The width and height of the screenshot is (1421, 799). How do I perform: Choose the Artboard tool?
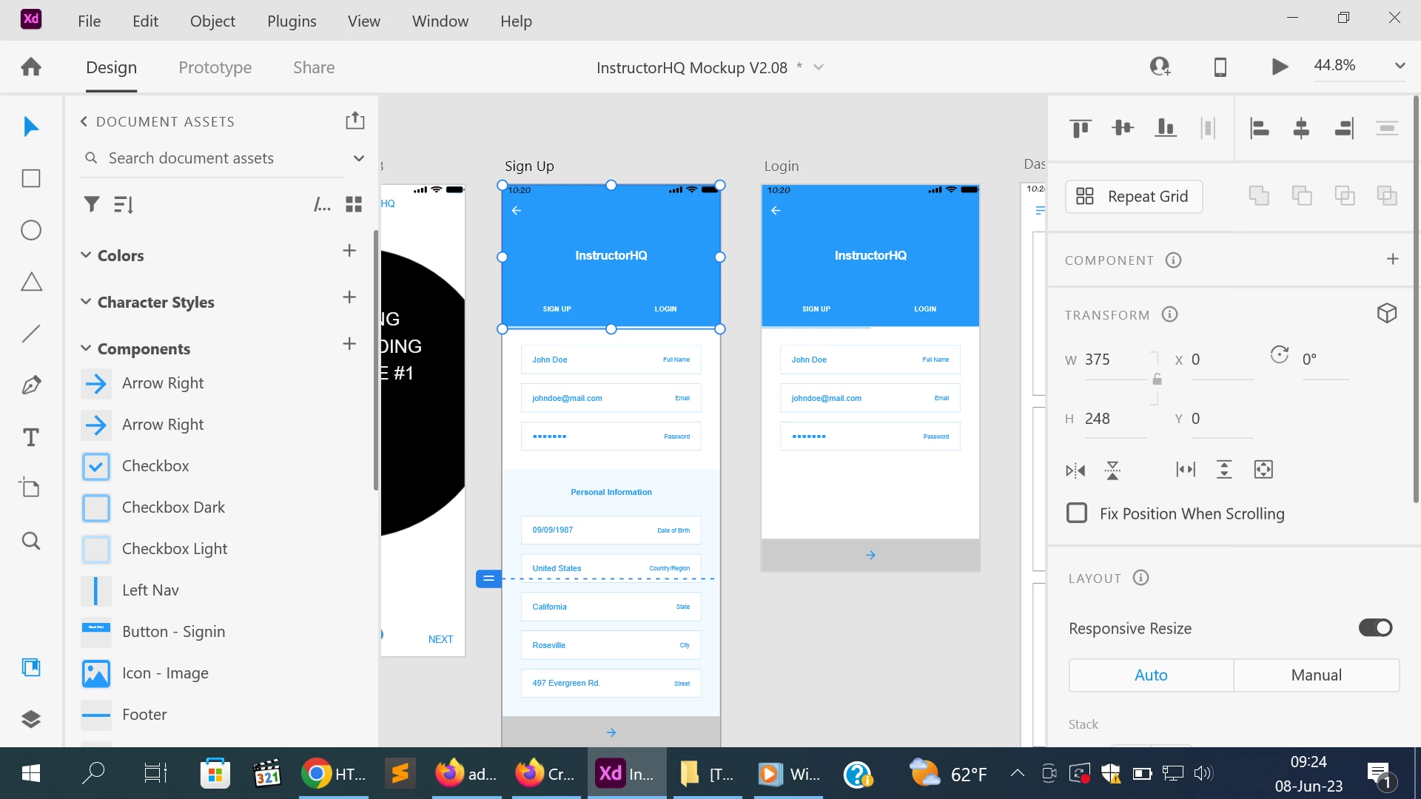pos(31,488)
